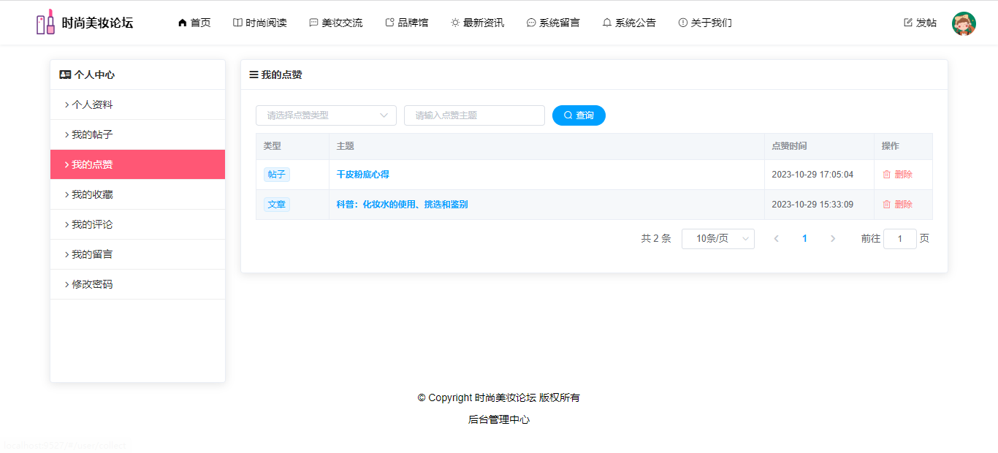The image size is (998, 453).
Task: Click the lipstick logo icon
Action: 45,23
